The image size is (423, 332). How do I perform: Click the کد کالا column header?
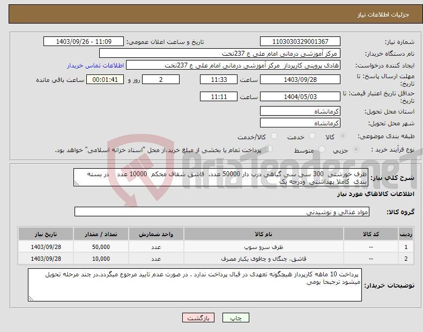click(x=371, y=234)
